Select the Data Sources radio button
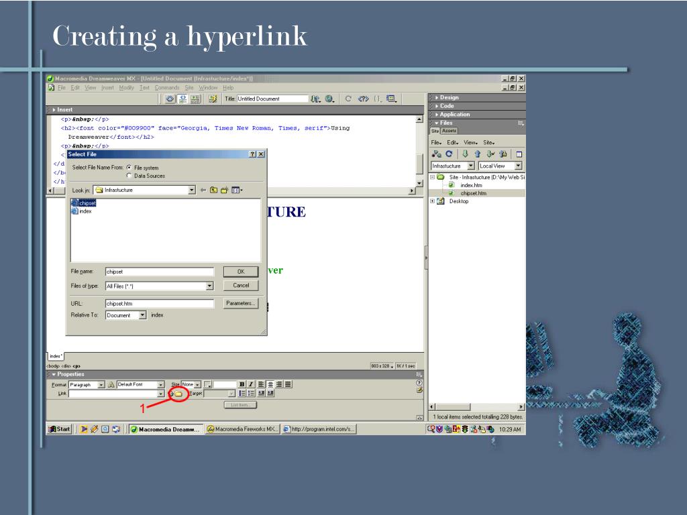 tap(129, 176)
